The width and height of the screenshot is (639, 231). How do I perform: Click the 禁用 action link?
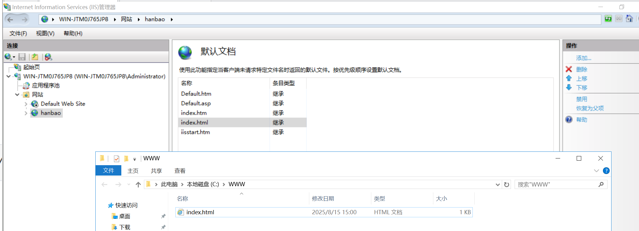pyautogui.click(x=582, y=99)
